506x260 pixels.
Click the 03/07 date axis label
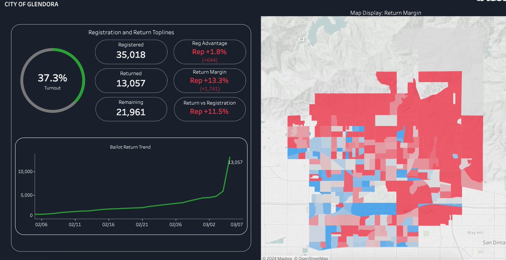[x=237, y=225]
